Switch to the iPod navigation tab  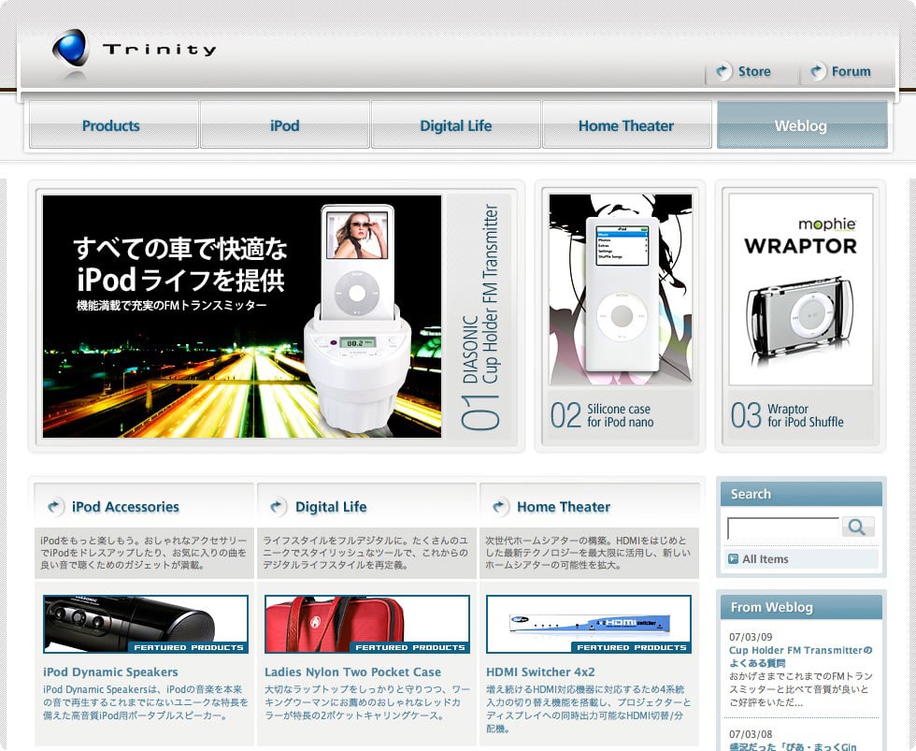(285, 125)
